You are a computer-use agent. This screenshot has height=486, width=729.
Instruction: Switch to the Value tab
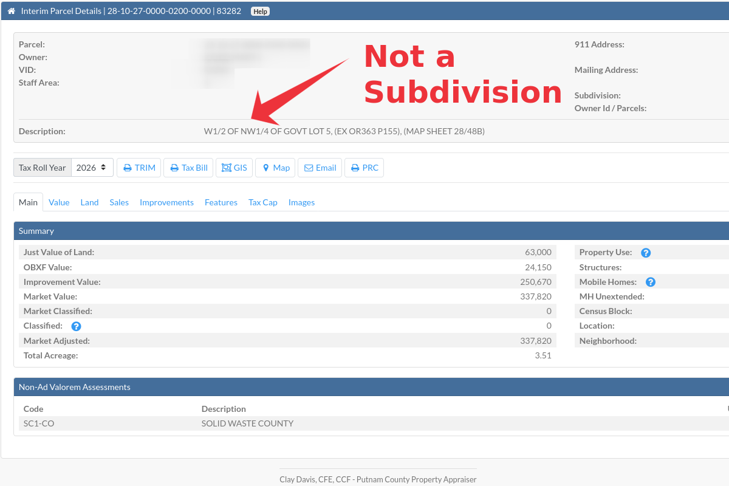[x=59, y=202]
